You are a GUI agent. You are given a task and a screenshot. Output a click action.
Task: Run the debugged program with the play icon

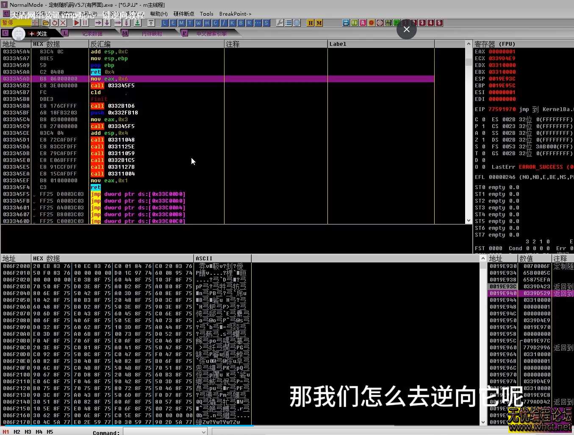75,23
